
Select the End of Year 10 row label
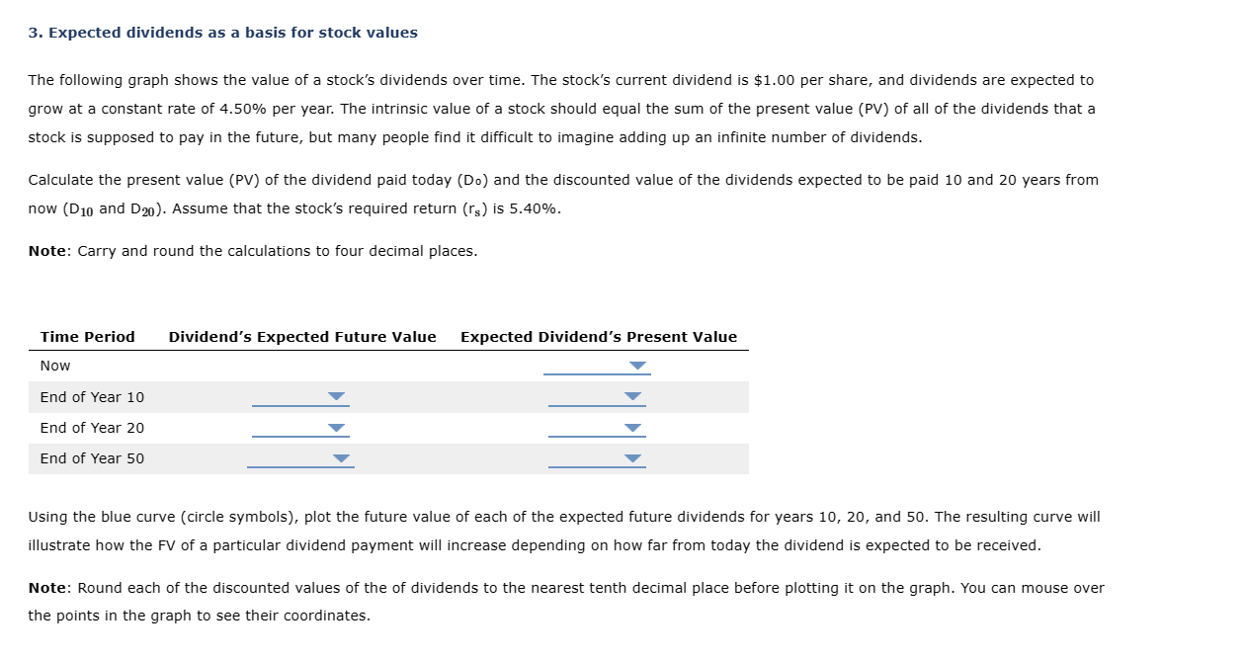91,396
